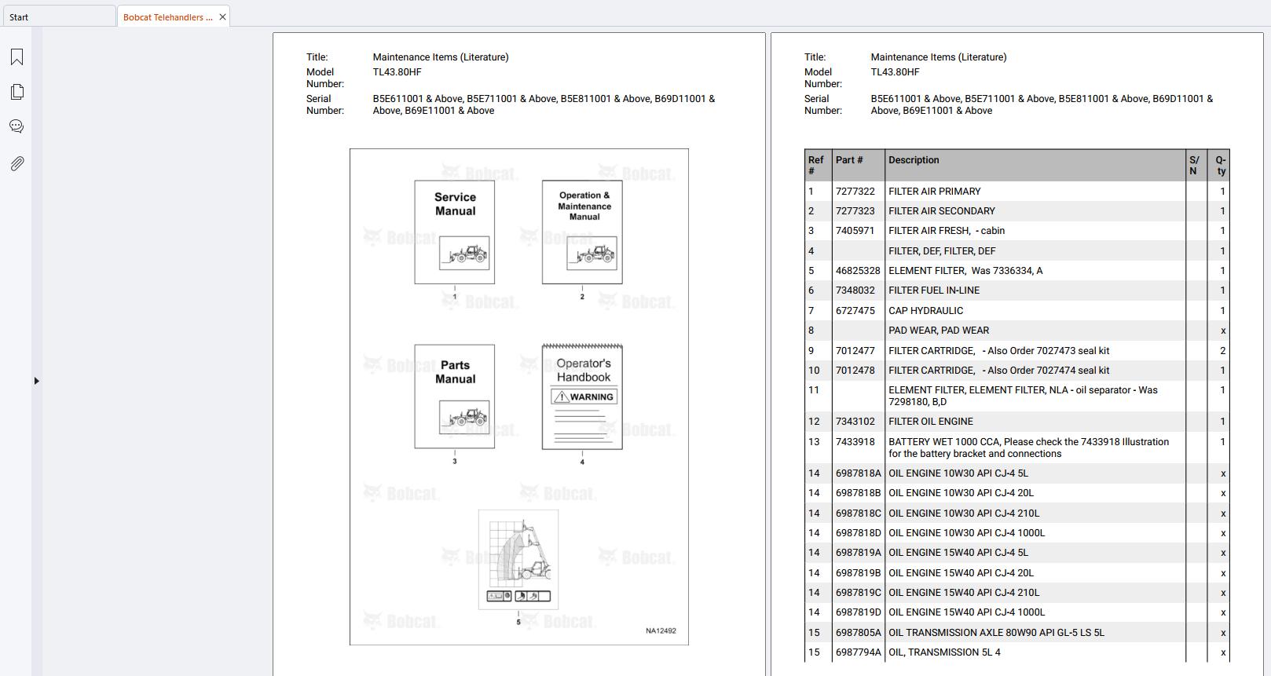The width and height of the screenshot is (1271, 676).
Task: Select part number 6987805A
Action: (x=859, y=633)
